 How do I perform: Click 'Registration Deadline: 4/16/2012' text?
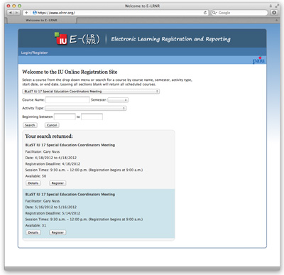coord(53,164)
